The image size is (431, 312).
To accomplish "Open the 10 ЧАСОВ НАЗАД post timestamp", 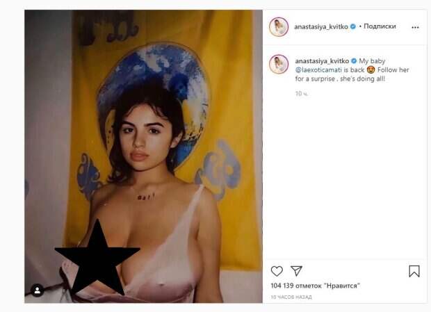I will pos(291,297).
